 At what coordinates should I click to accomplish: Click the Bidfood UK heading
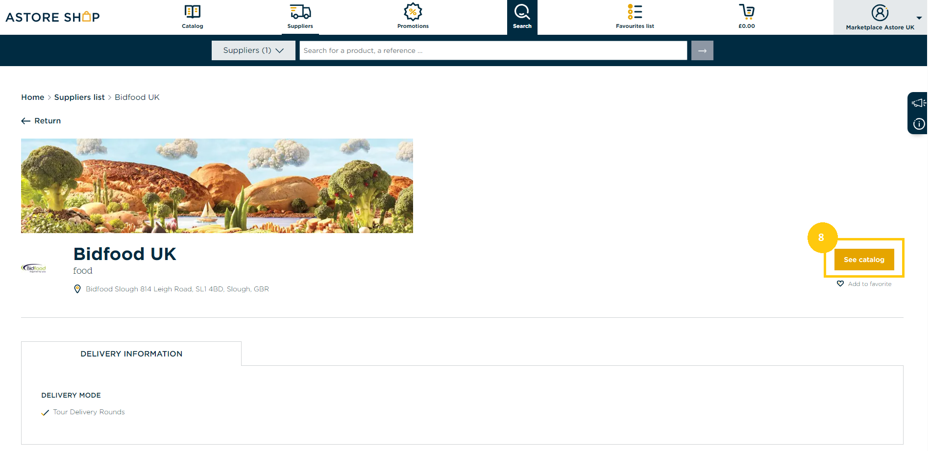125,254
